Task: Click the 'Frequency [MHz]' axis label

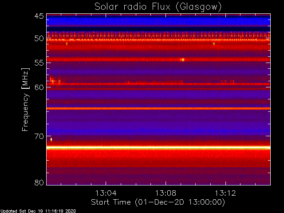Action: pyautogui.click(x=25, y=99)
